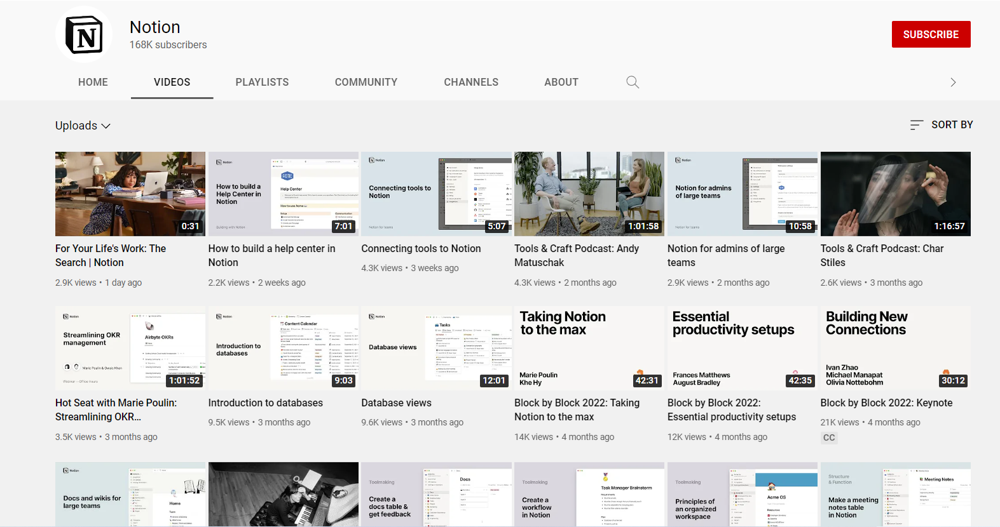Open 'Connecting tools to Notion' thumbnail
Image resolution: width=1000 pixels, height=527 pixels.
(x=436, y=194)
